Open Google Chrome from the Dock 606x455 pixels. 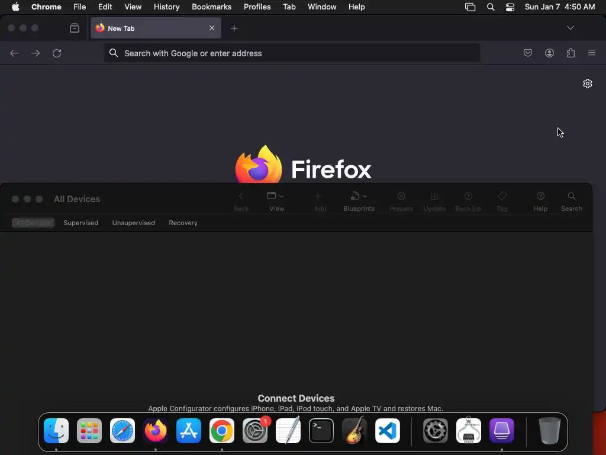point(222,431)
